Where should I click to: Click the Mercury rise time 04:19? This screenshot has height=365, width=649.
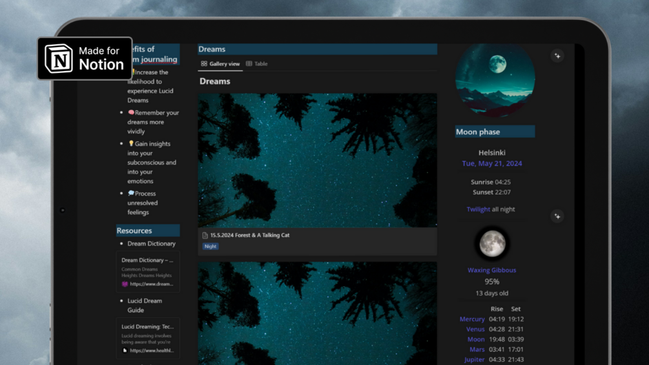497,319
